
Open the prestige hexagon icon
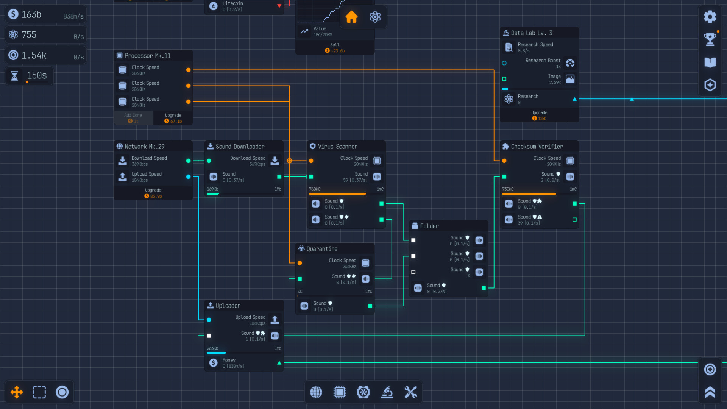pyautogui.click(x=710, y=85)
